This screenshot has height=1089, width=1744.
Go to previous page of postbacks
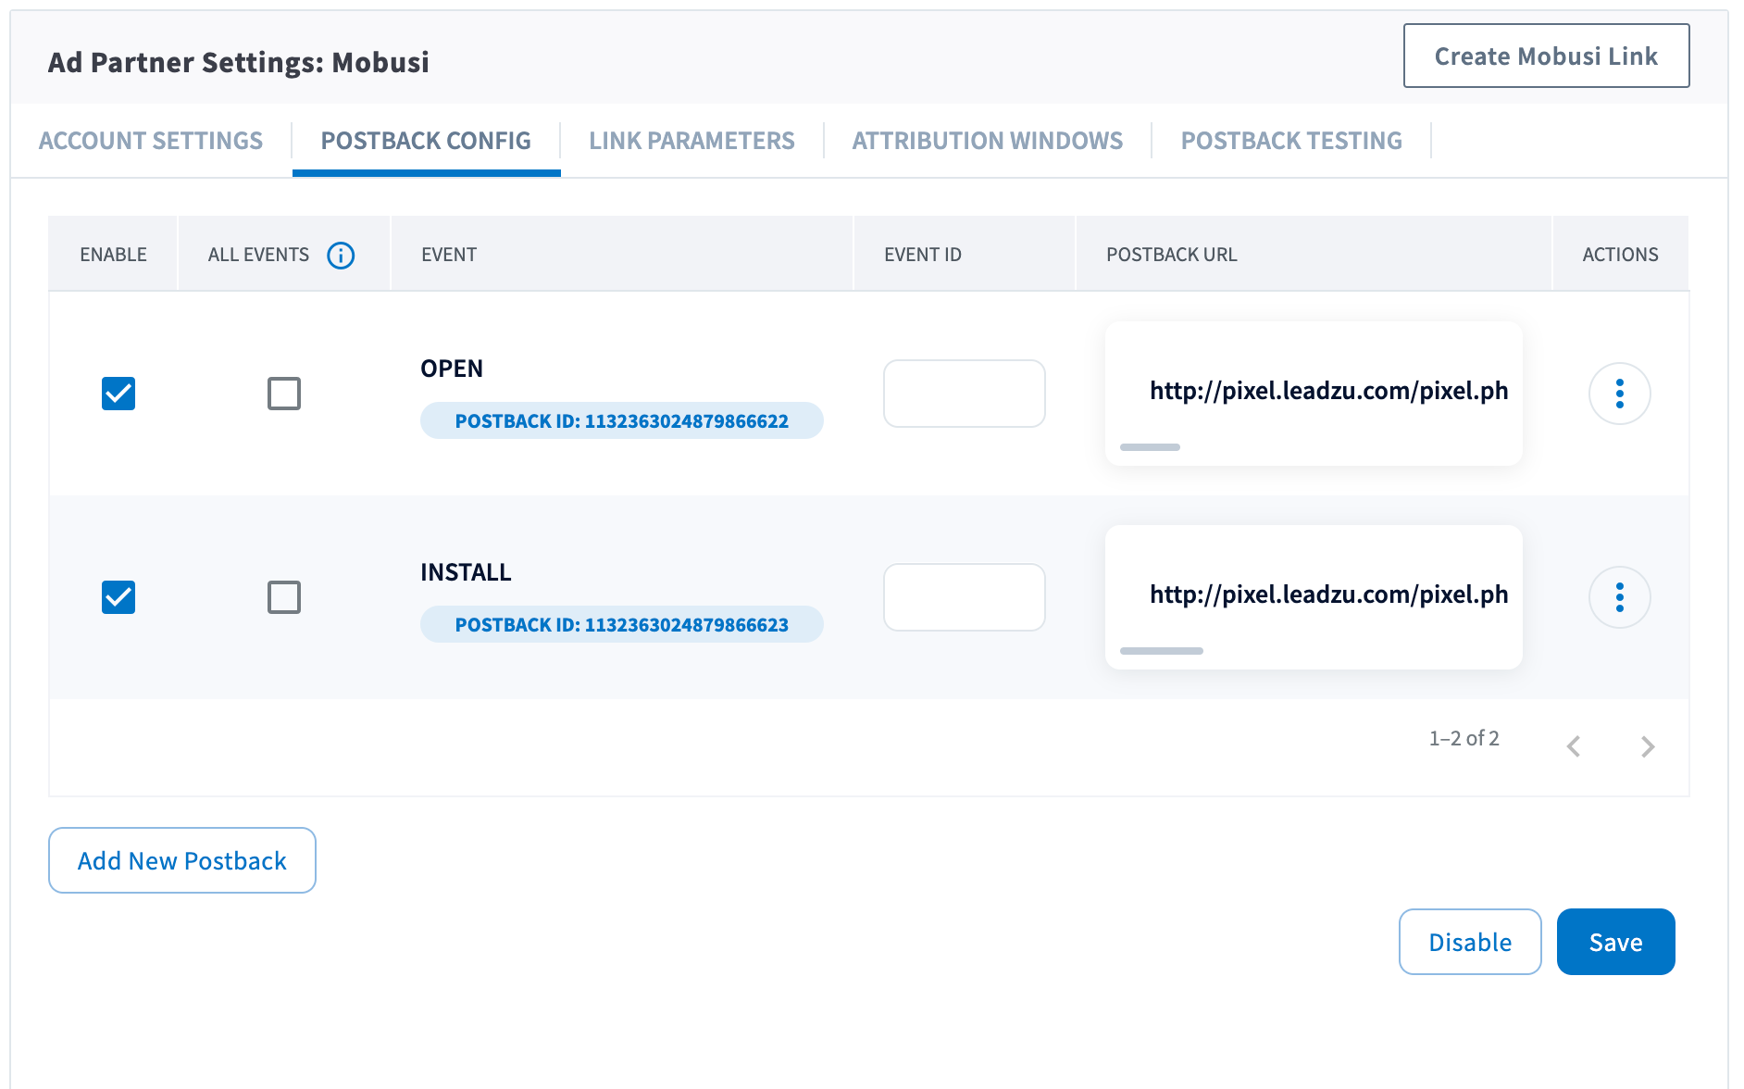click(1573, 746)
